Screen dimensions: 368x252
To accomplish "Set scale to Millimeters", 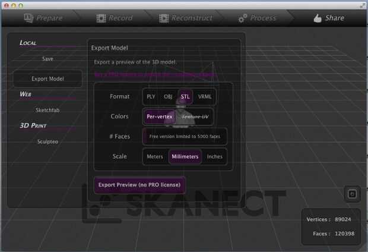I will [x=185, y=156].
